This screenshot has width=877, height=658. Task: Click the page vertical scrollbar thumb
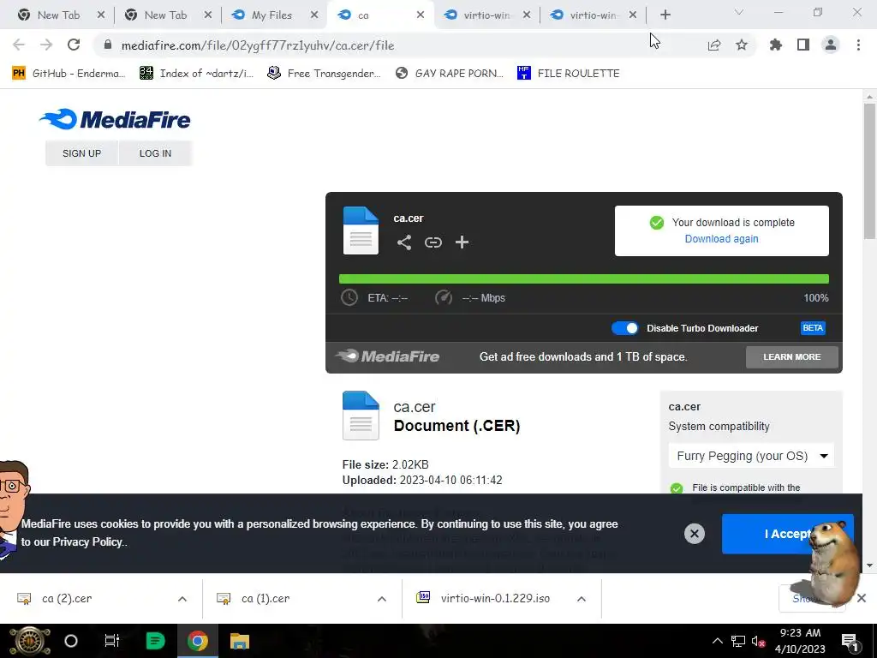pos(869,170)
